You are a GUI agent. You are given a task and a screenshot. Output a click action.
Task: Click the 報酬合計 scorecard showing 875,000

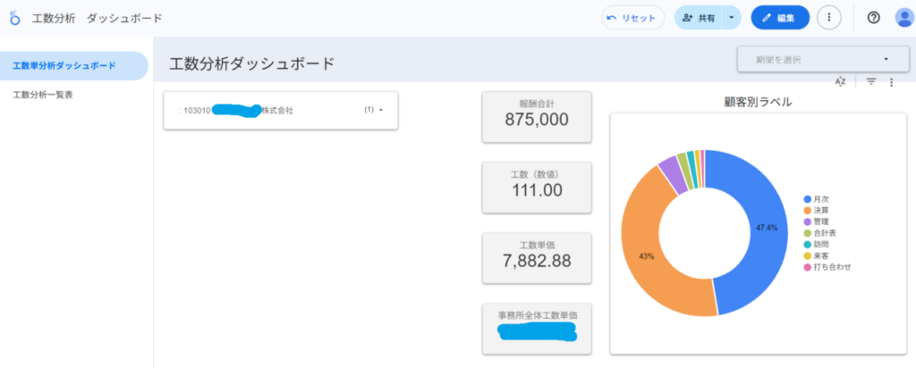[x=537, y=114]
